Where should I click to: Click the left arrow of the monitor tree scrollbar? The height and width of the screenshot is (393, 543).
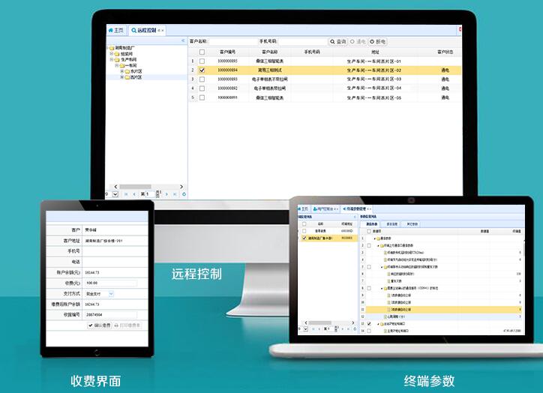[x=115, y=187]
